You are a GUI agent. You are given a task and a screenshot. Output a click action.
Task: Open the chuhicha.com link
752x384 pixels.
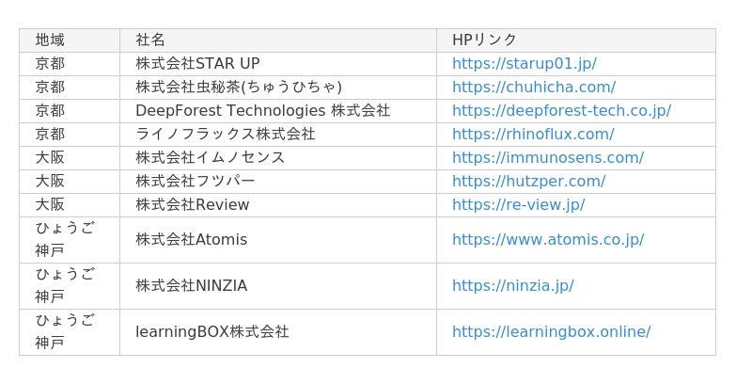(x=534, y=88)
